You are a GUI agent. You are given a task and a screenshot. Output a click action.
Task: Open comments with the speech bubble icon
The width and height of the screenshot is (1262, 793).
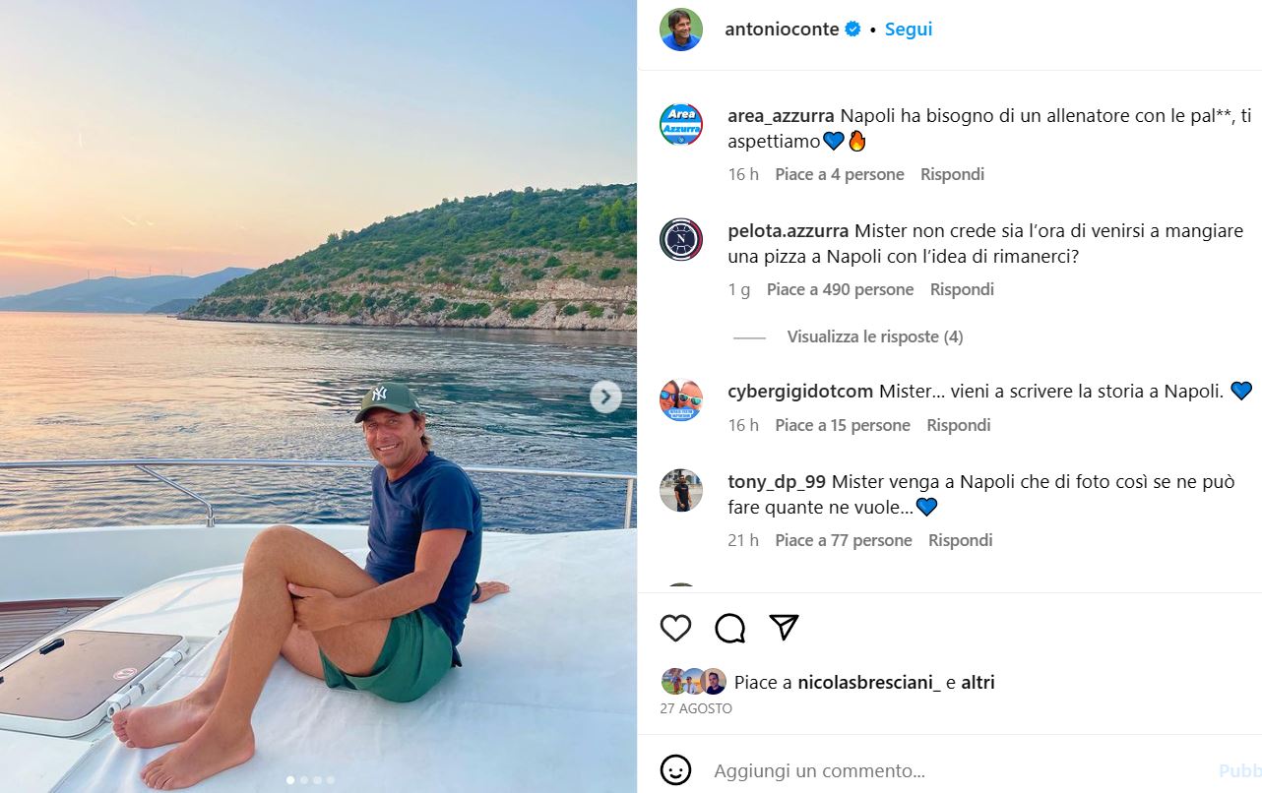point(729,628)
